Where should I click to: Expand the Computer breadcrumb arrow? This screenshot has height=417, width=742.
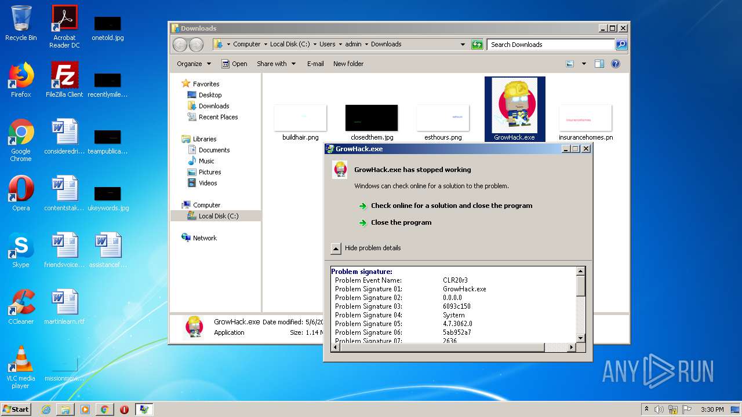265,44
